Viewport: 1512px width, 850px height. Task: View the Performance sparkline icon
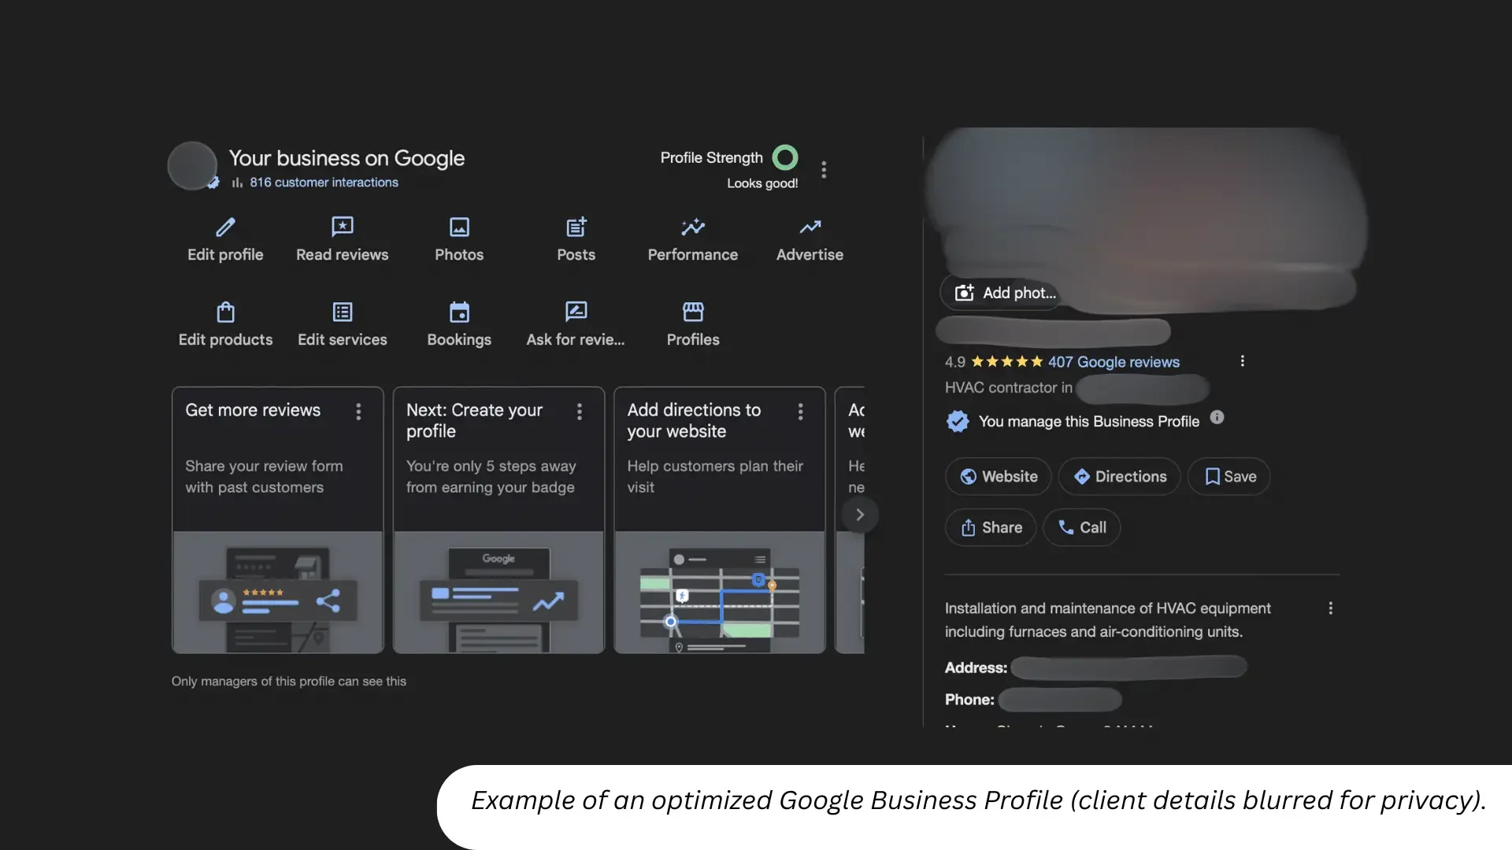pos(693,227)
